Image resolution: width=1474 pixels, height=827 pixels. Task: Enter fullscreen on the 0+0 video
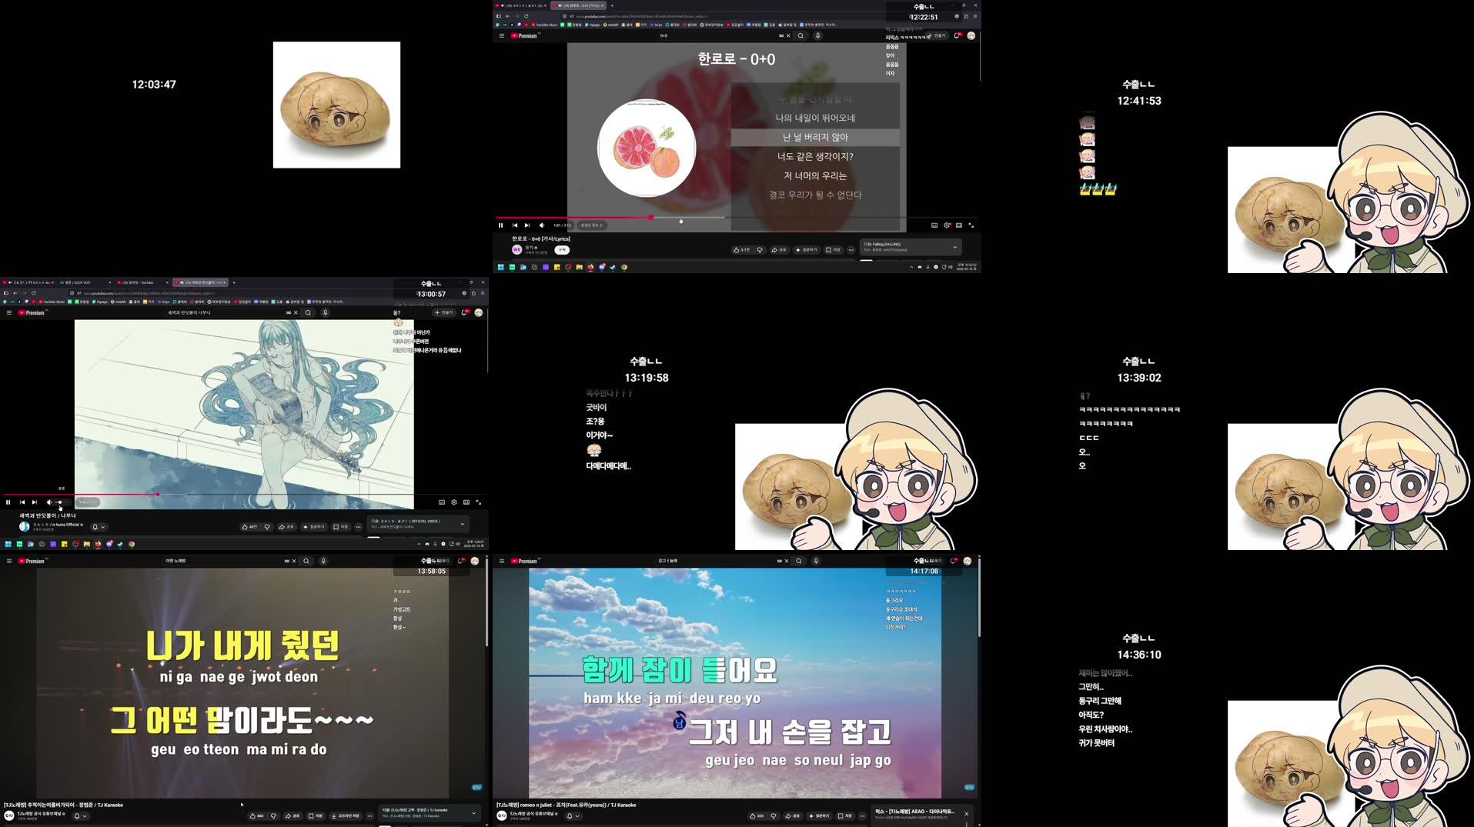click(x=971, y=225)
